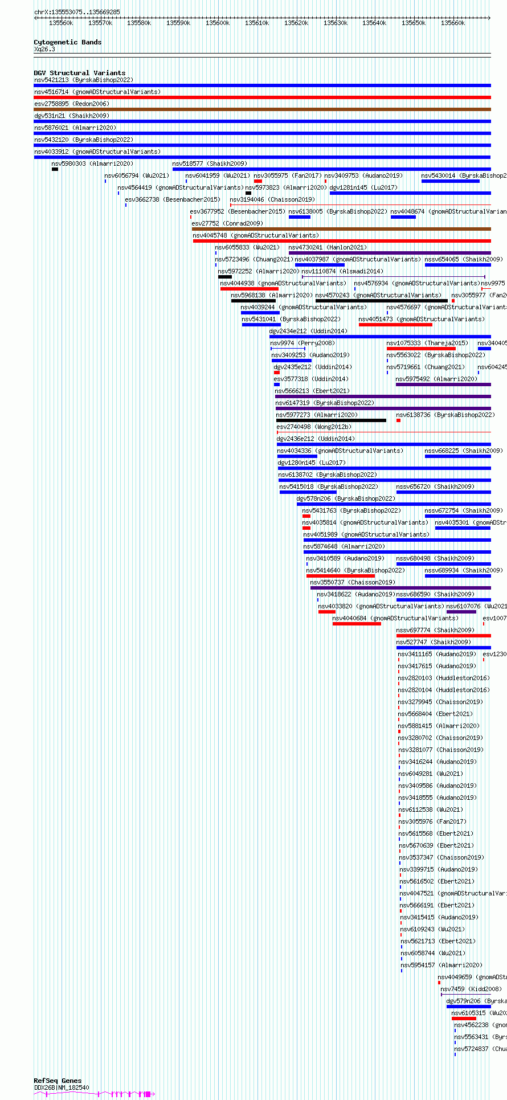Click the esv2740498 (Wong2012b) label
Viewport: 507px width, 1100px height.
point(314,427)
